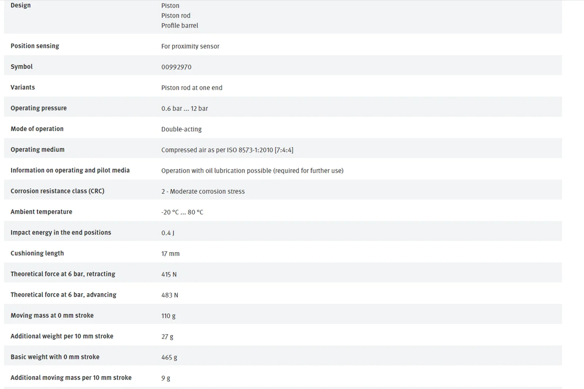Select the 483 N advancing force value
Image resolution: width=584 pixels, height=389 pixels.
170,295
